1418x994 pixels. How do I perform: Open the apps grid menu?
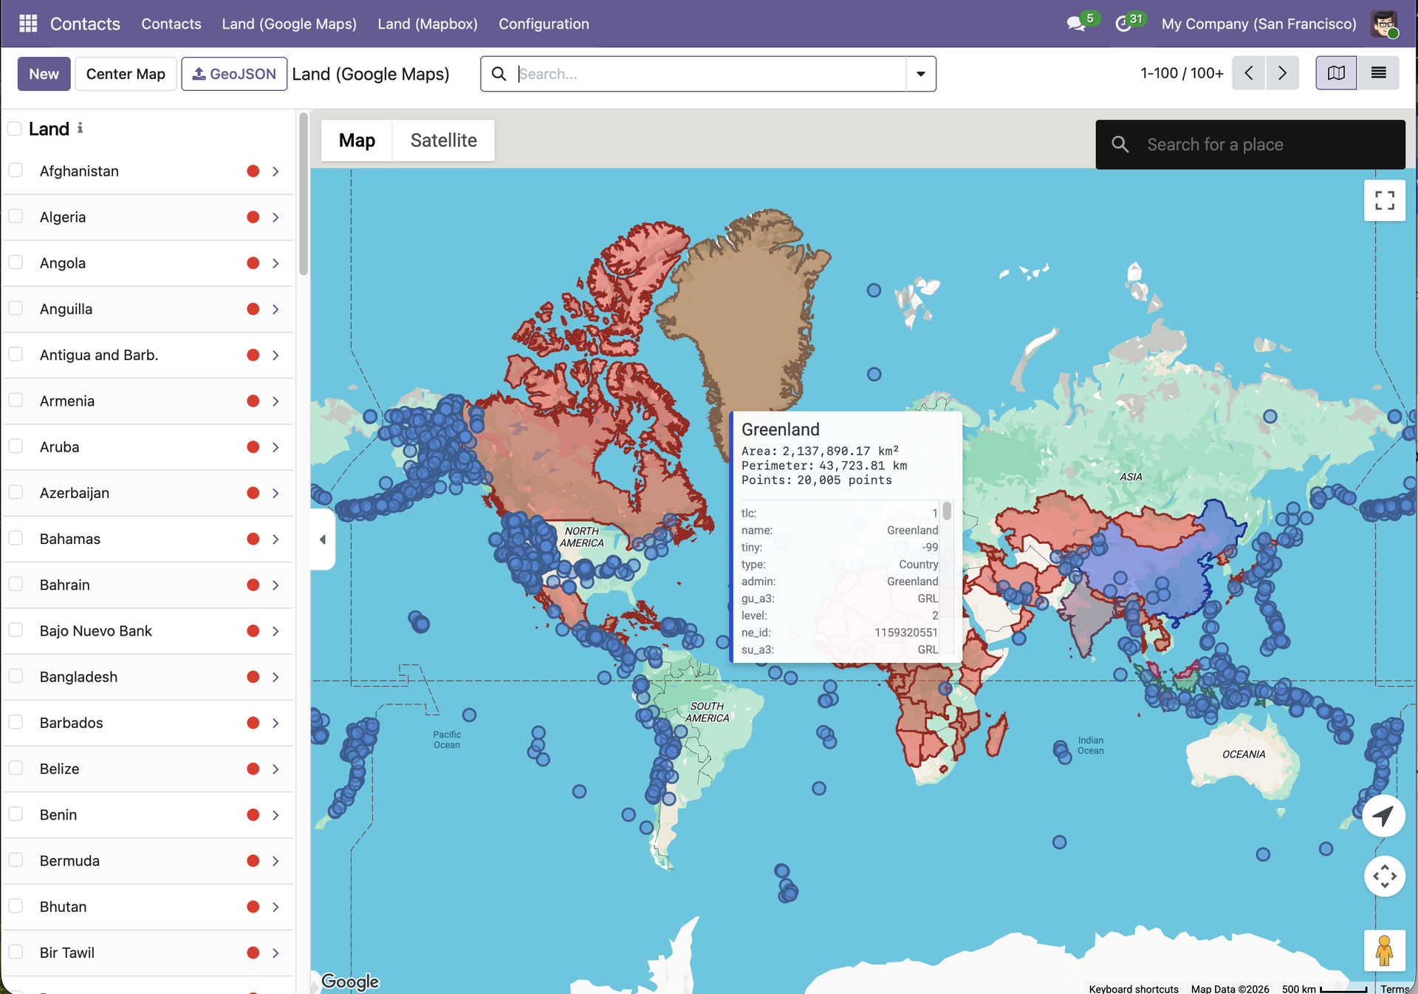point(28,24)
